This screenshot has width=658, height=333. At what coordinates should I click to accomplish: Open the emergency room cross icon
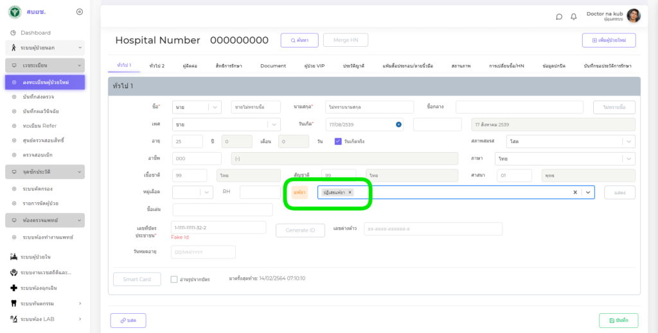click(13, 288)
